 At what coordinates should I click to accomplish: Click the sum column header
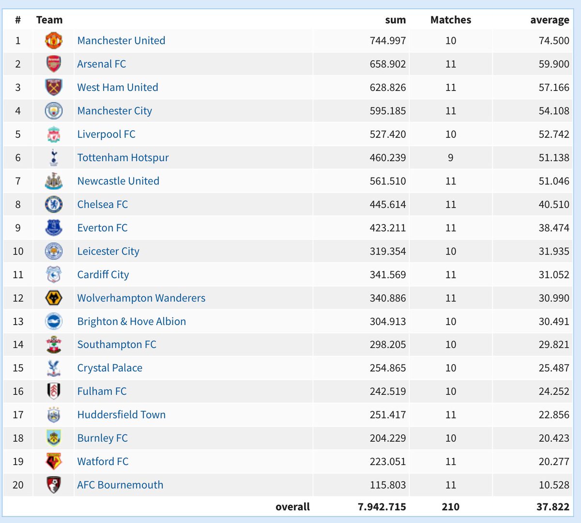click(x=395, y=20)
